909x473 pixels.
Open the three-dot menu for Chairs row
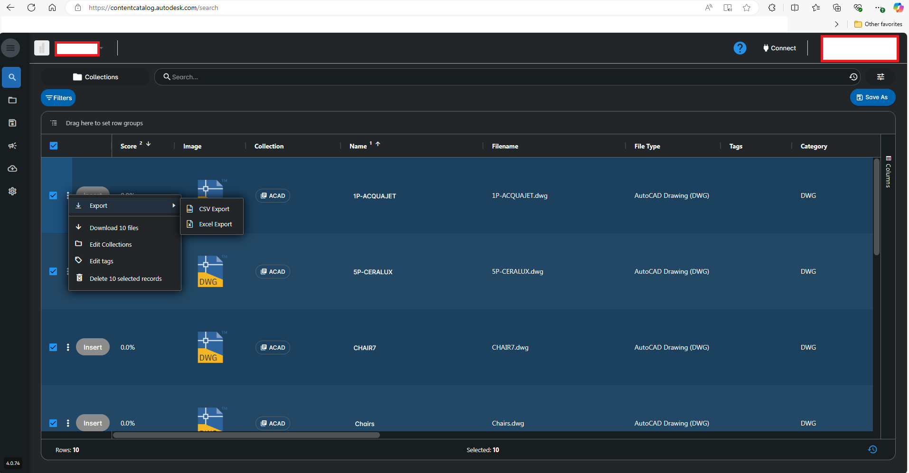tap(68, 423)
